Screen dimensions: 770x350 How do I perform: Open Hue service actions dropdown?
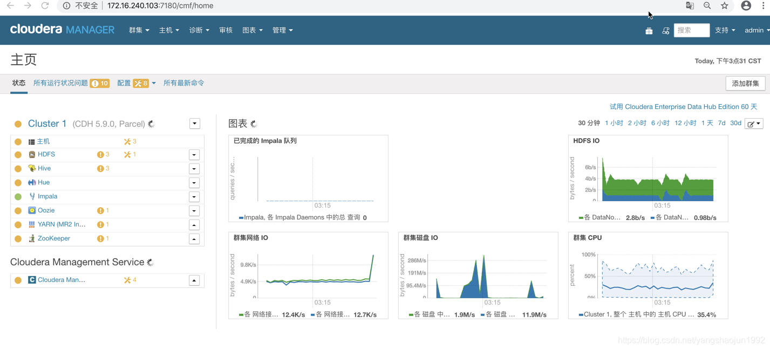[194, 183]
